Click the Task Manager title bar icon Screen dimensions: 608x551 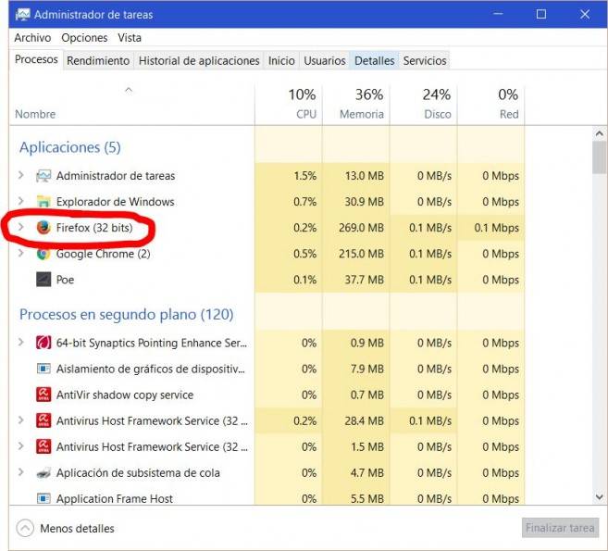tap(22, 15)
